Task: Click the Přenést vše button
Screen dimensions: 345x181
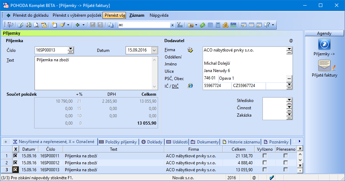Action: pyautogui.click(x=114, y=15)
